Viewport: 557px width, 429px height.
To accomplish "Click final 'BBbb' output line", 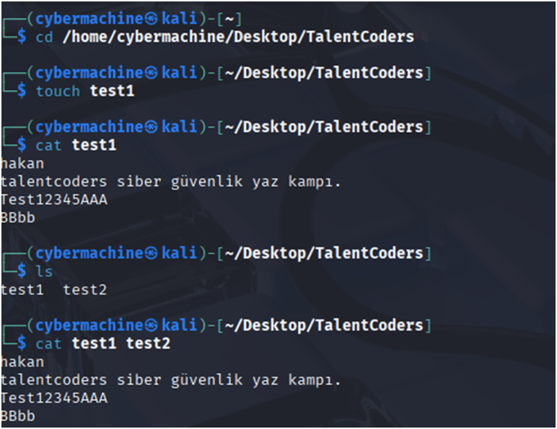I will 18,416.
